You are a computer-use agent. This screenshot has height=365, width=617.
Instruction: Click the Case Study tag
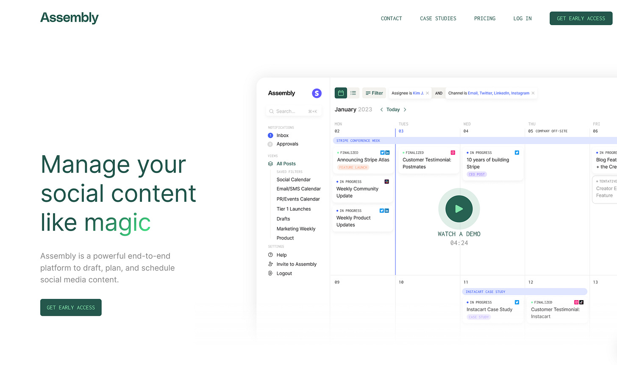point(478,317)
